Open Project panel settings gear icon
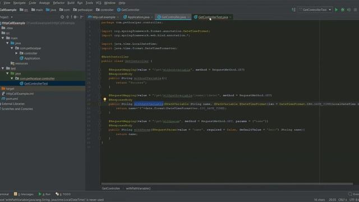Image resolution: width=359 pixels, height=202 pixels. pyautogui.click(x=75, y=17)
